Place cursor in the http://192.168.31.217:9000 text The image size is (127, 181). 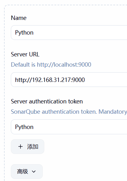pos(50,80)
